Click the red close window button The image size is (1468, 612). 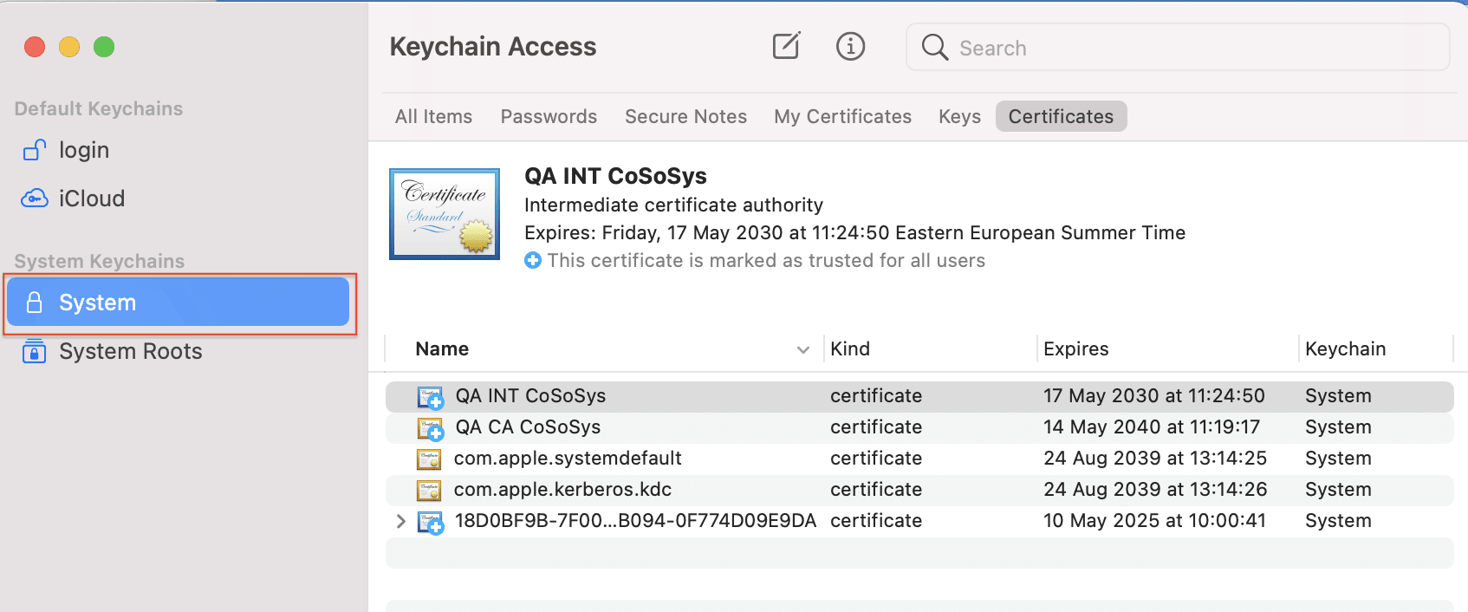click(35, 47)
